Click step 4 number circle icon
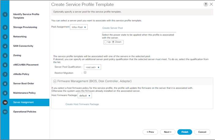215x140 pixels. [x=5, y=46]
